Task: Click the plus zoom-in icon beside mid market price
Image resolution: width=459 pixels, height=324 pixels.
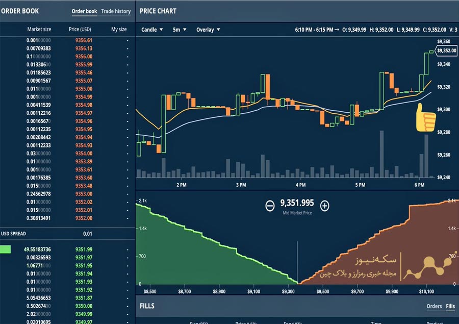Action: tap(325, 206)
